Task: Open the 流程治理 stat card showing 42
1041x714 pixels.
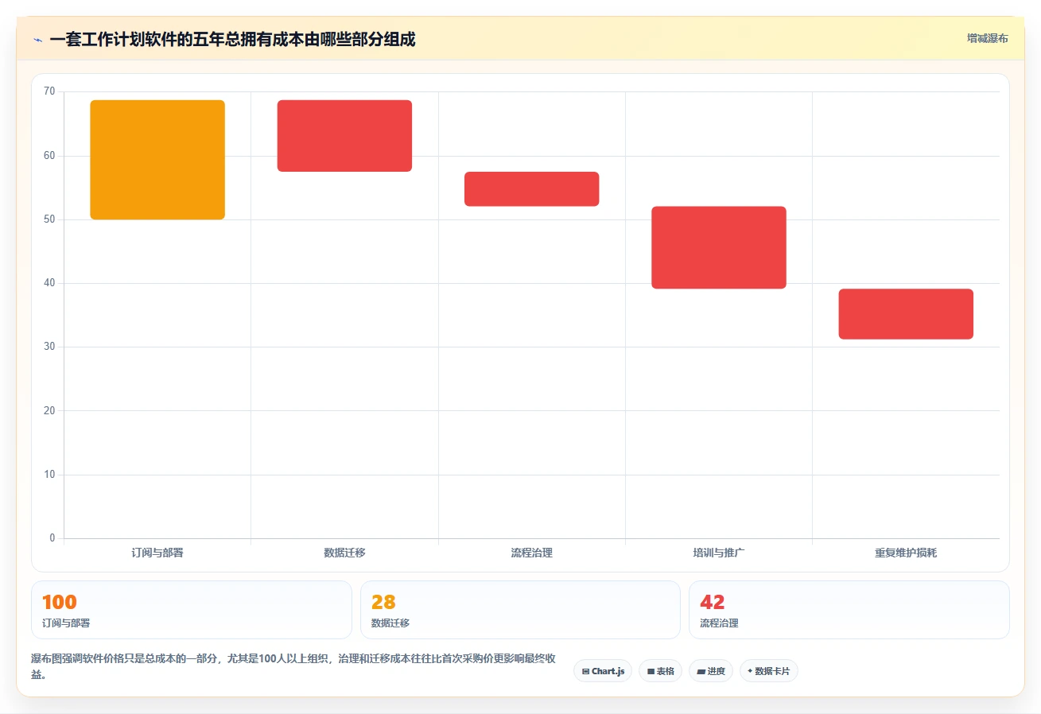Action: click(849, 610)
